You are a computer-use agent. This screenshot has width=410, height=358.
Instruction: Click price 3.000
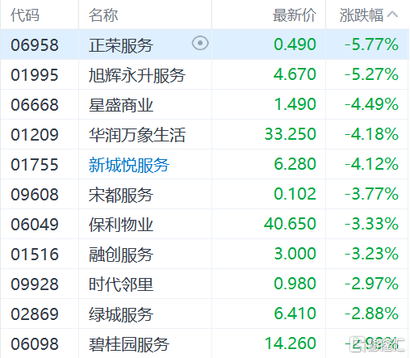(295, 254)
